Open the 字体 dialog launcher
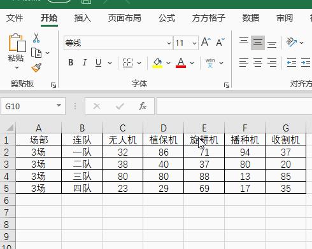This screenshot has width=312, height=249. (227, 85)
